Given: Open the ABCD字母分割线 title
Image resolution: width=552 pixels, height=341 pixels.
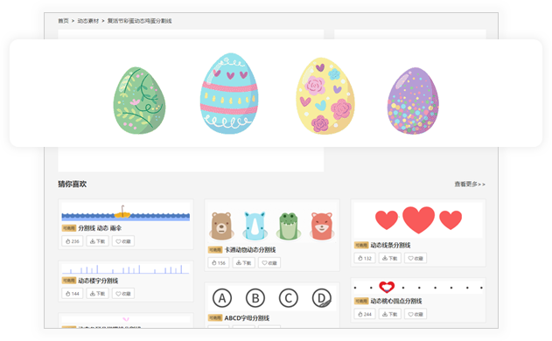Looking at the screenshot, I should point(247,318).
